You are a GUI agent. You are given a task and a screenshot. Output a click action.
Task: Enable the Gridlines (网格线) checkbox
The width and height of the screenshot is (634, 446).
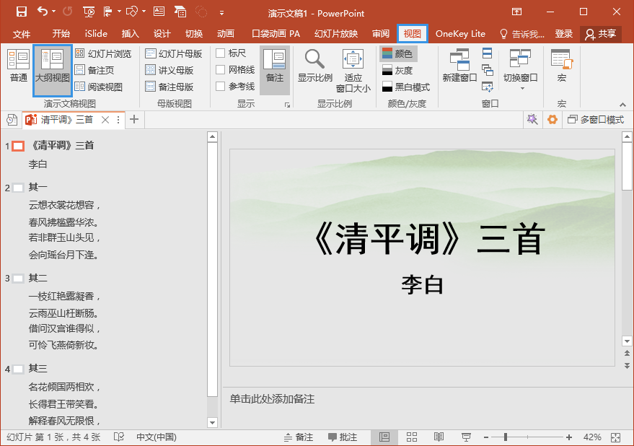pos(221,69)
